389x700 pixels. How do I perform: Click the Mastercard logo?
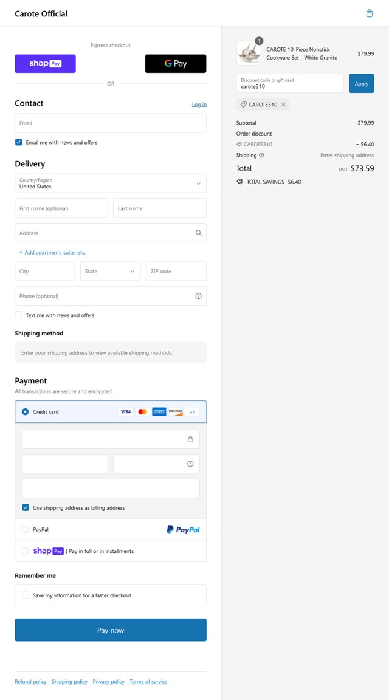(x=142, y=411)
